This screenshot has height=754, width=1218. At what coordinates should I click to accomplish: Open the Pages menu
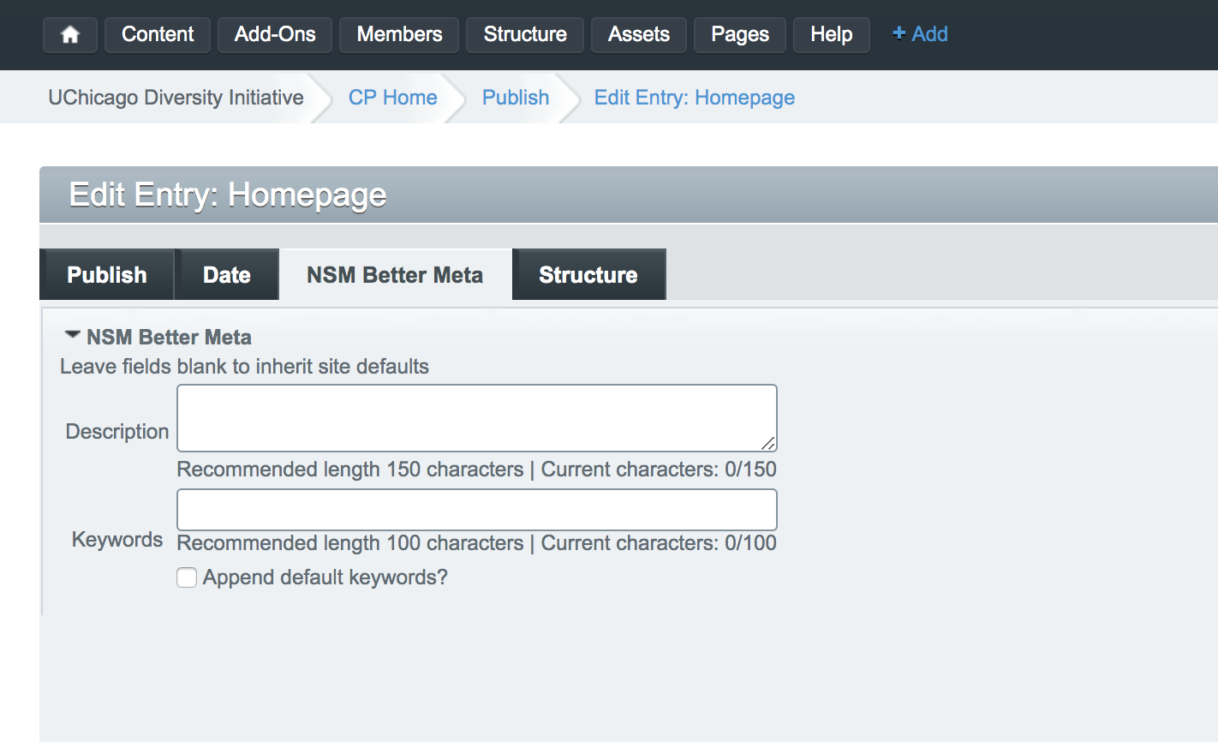tap(740, 35)
